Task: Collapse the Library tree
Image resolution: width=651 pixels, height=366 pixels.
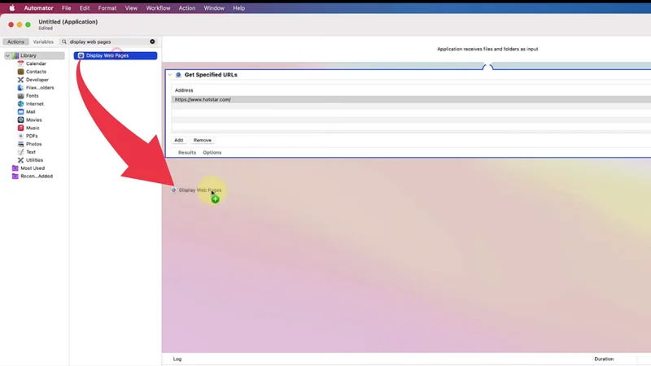Action: click(x=7, y=56)
